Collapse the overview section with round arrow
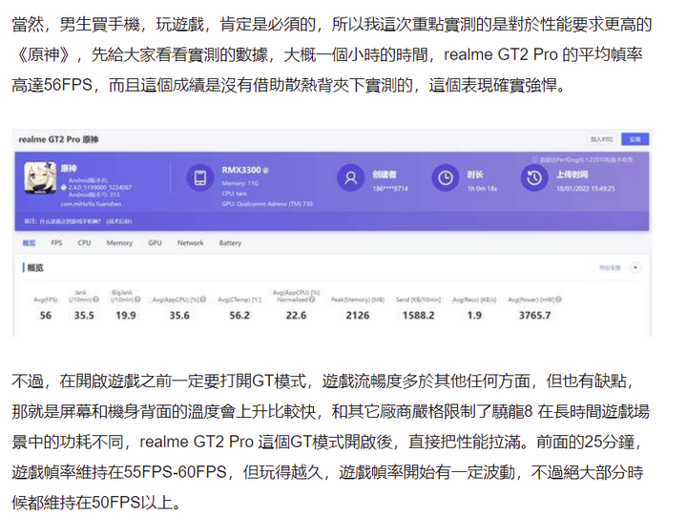This screenshot has height=516, width=687. coord(635,267)
